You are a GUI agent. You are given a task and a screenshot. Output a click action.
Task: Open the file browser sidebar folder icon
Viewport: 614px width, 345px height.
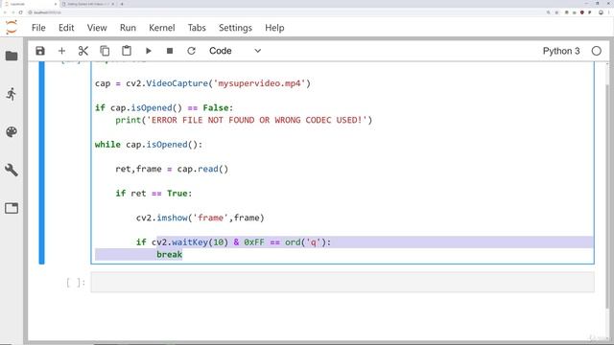pyautogui.click(x=12, y=56)
